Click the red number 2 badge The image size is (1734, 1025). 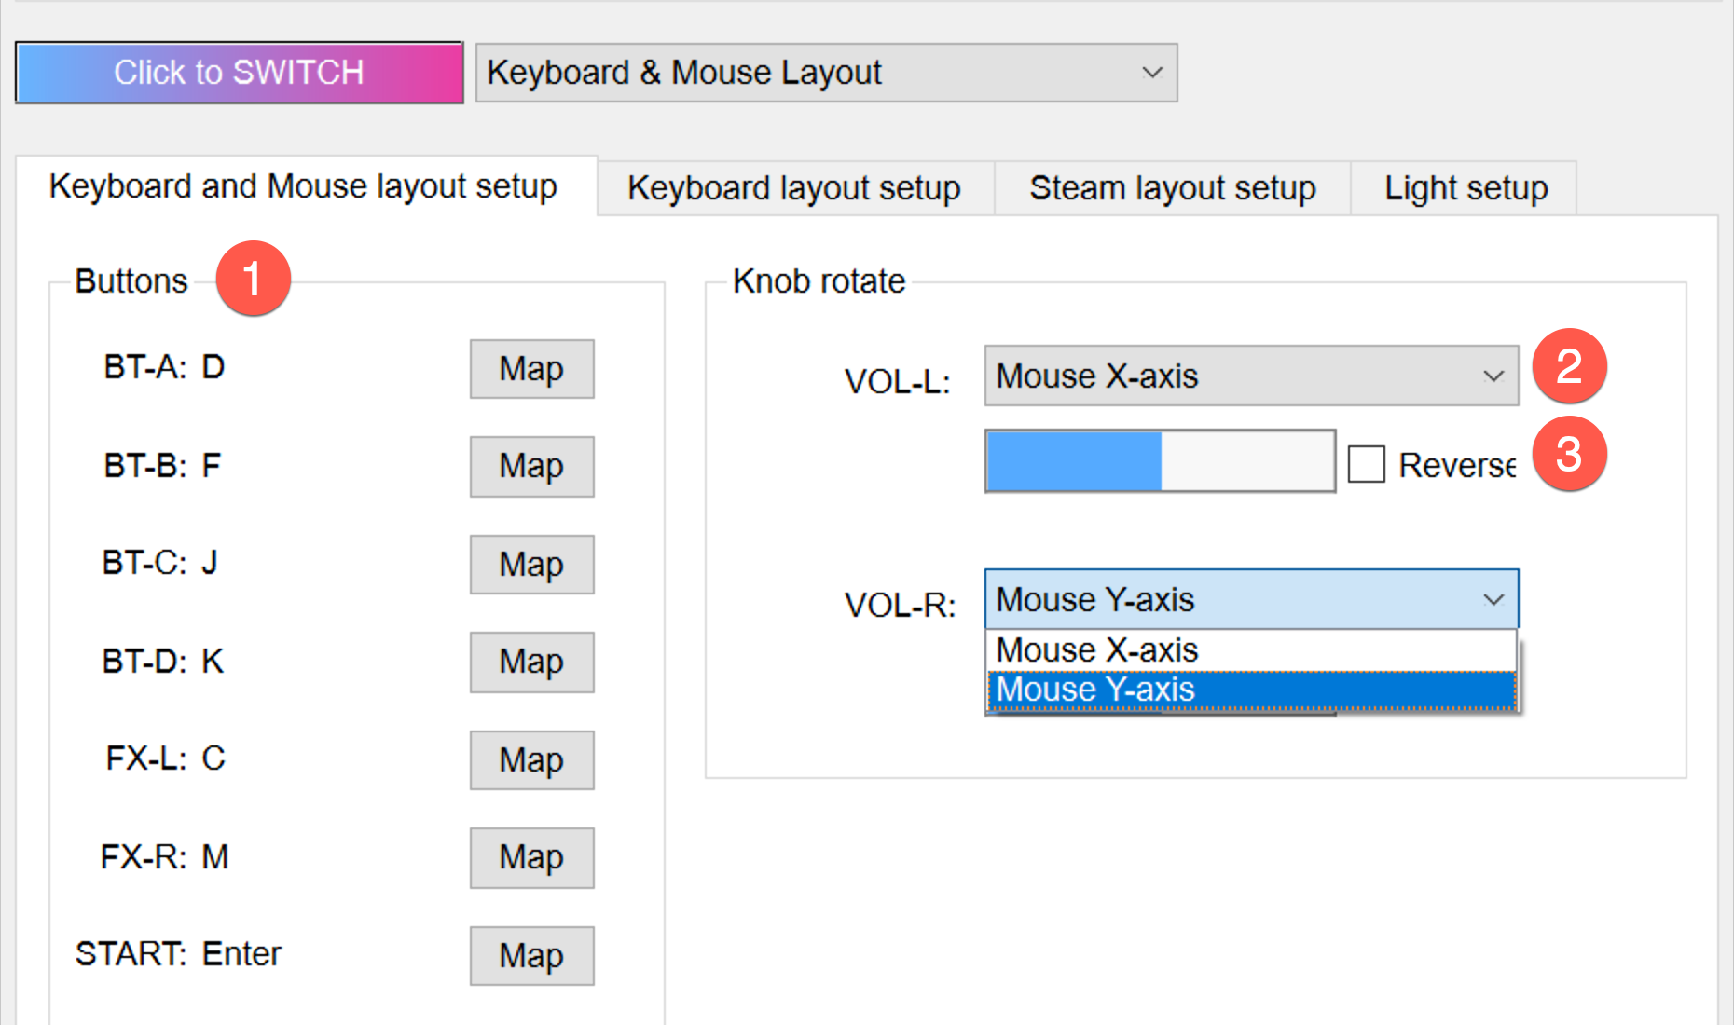1569,365
